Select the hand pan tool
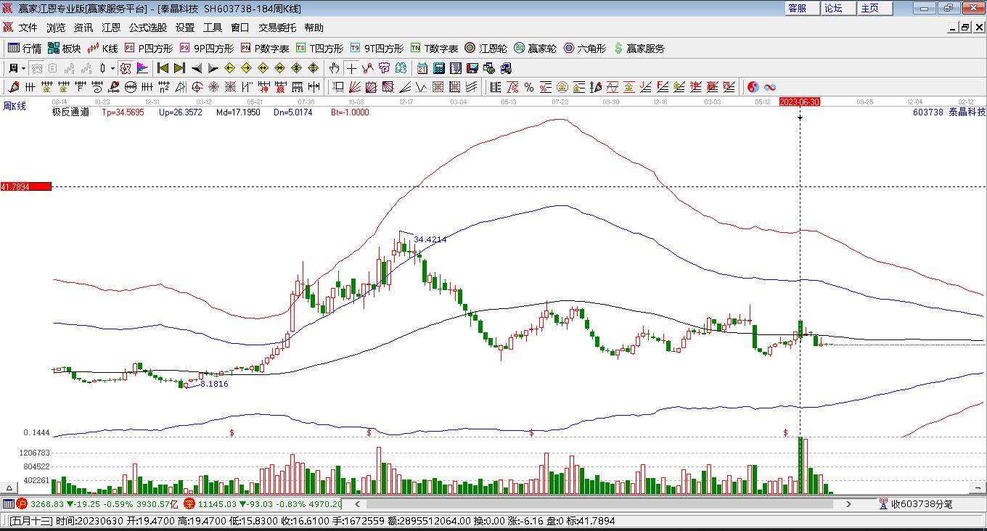 tap(334, 68)
